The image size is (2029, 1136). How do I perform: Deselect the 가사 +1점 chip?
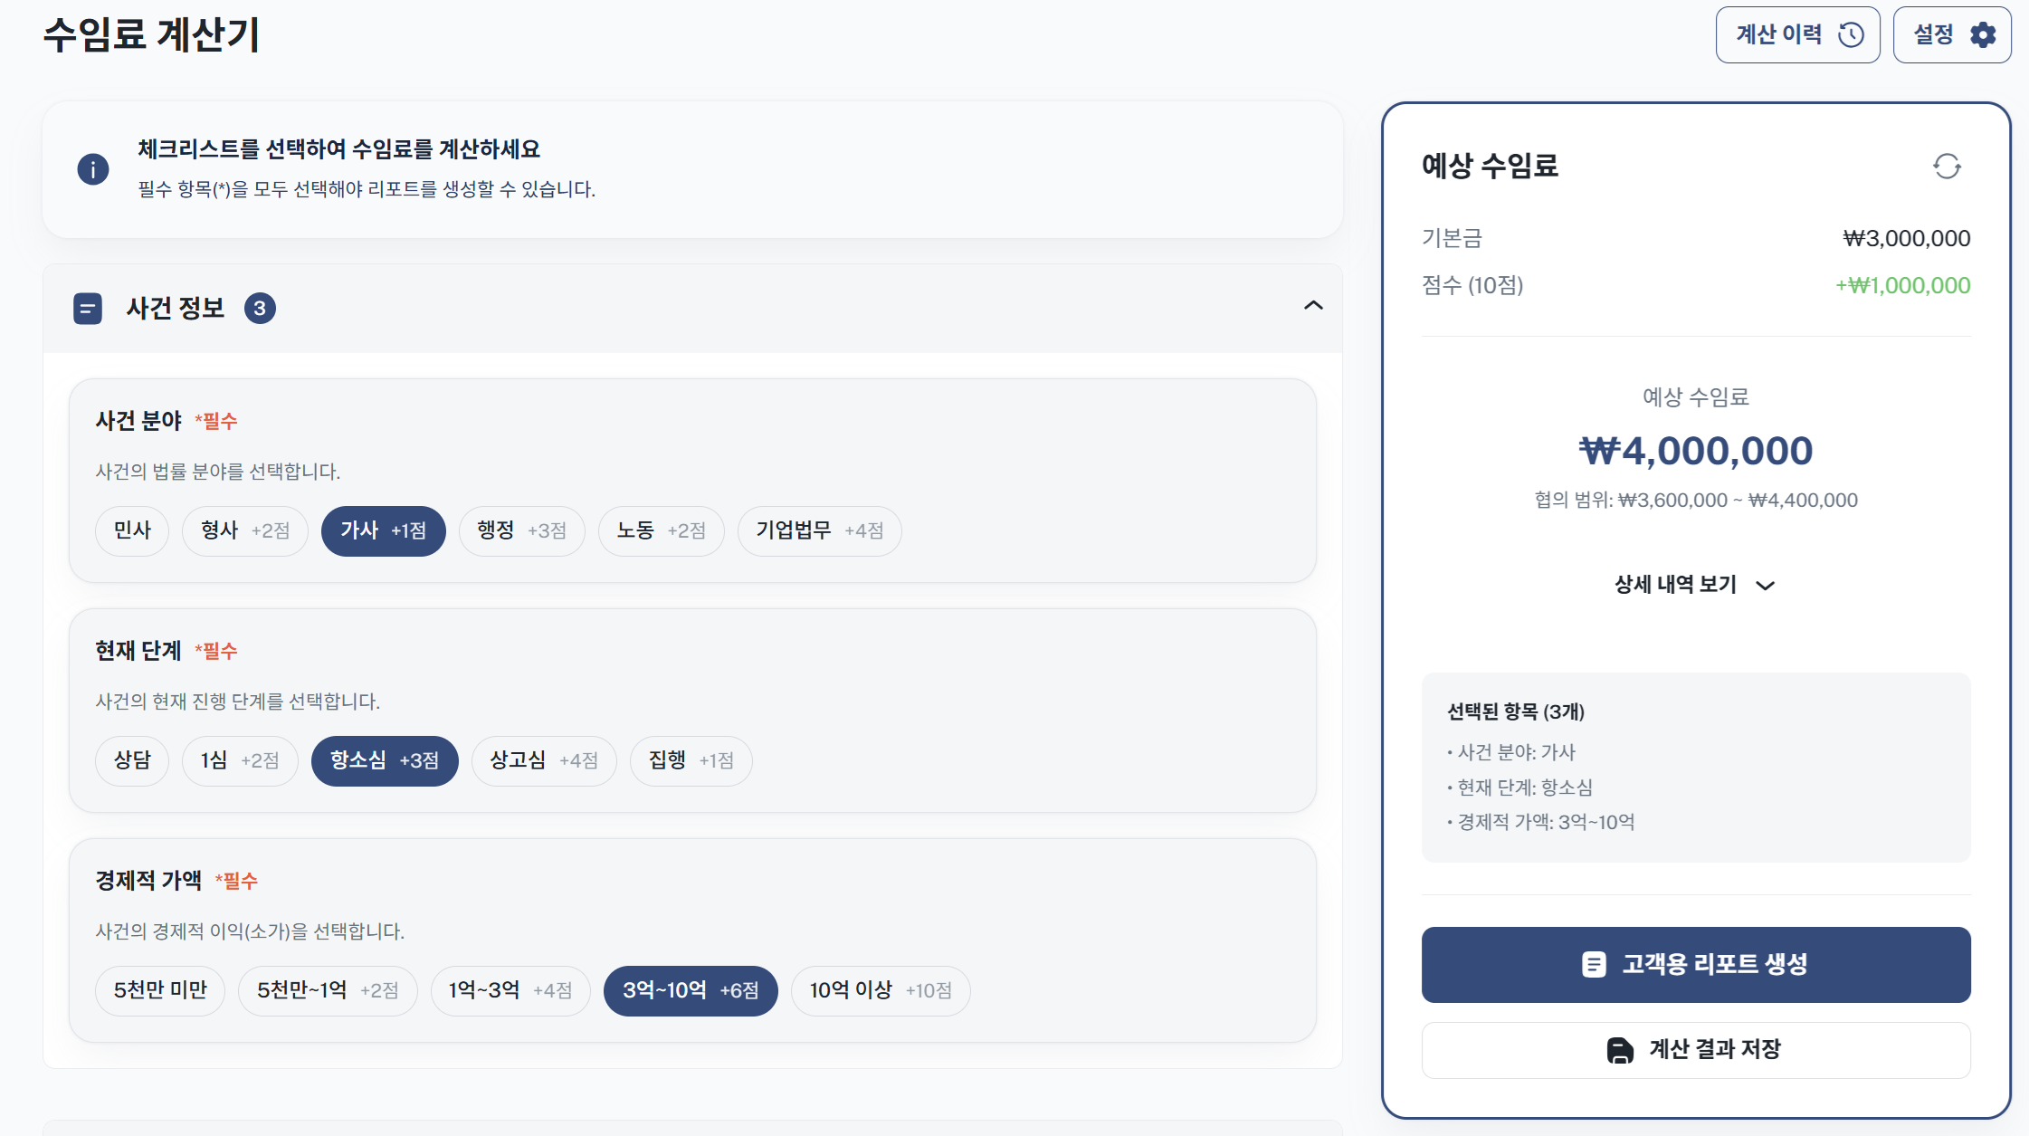[x=383, y=531]
